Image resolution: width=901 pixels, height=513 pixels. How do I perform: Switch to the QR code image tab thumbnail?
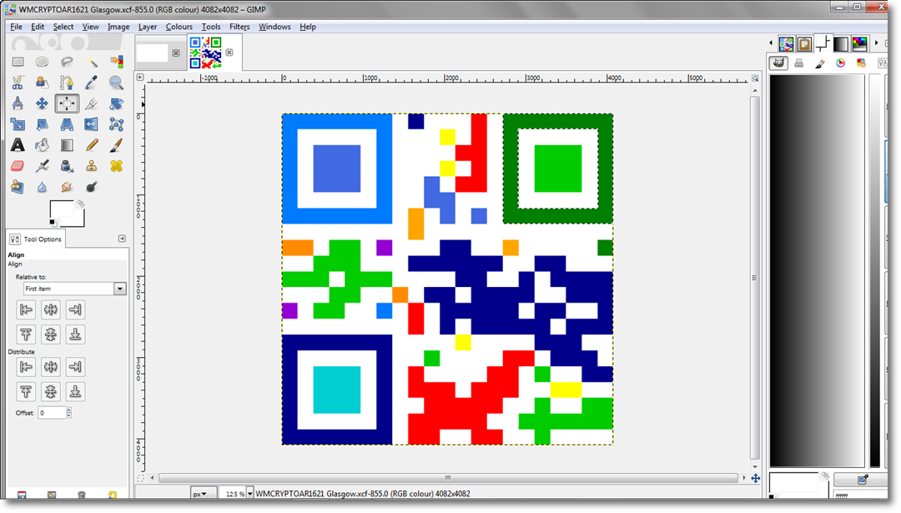[x=206, y=53]
